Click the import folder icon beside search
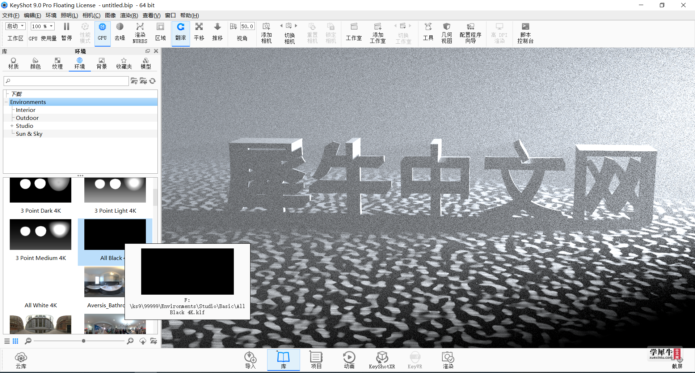Screen dimensions: 695x373 143,81
